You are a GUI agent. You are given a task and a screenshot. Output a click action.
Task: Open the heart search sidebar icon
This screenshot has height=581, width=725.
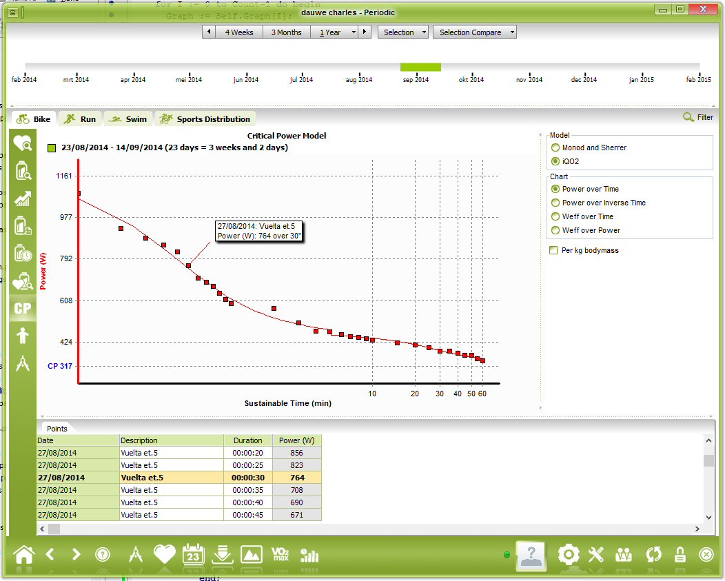tap(22, 143)
